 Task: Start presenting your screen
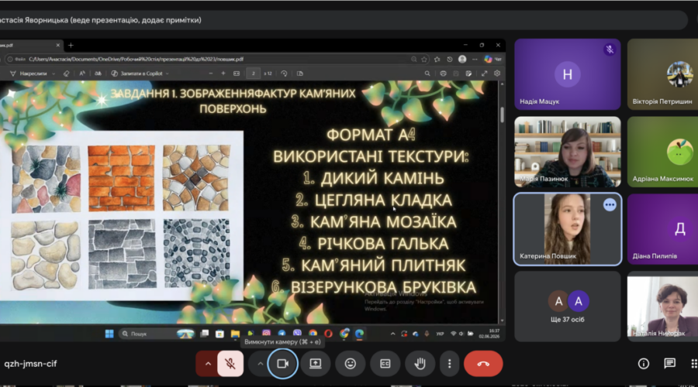[316, 364]
